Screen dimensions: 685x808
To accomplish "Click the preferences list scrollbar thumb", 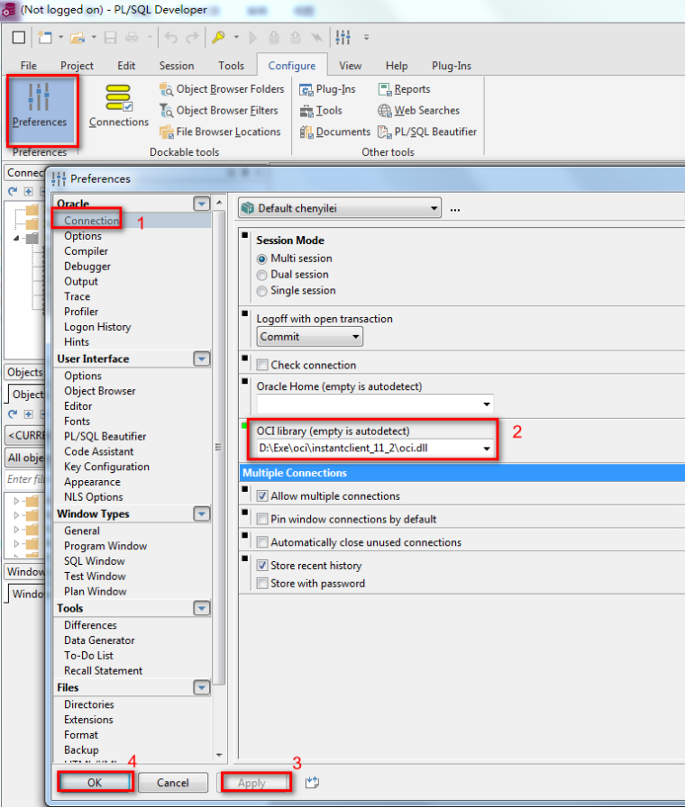I will (219, 447).
